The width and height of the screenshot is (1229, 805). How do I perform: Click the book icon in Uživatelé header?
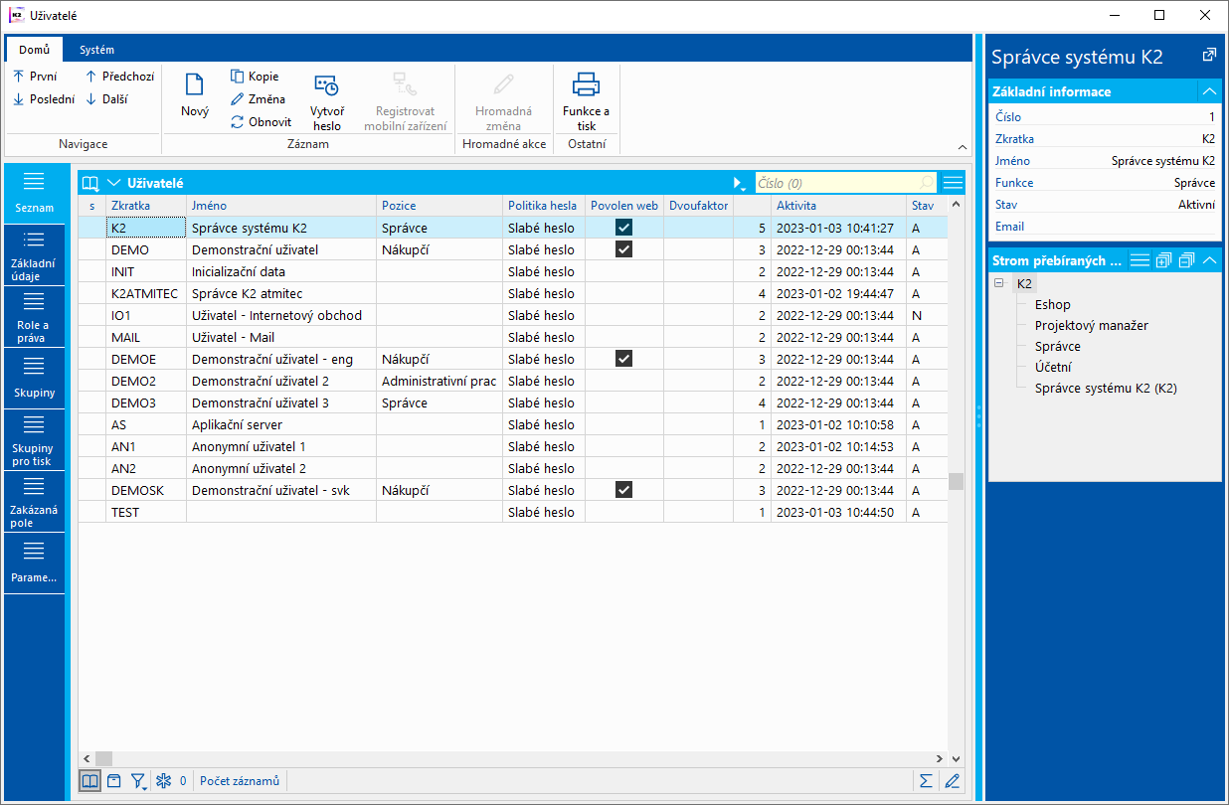90,183
